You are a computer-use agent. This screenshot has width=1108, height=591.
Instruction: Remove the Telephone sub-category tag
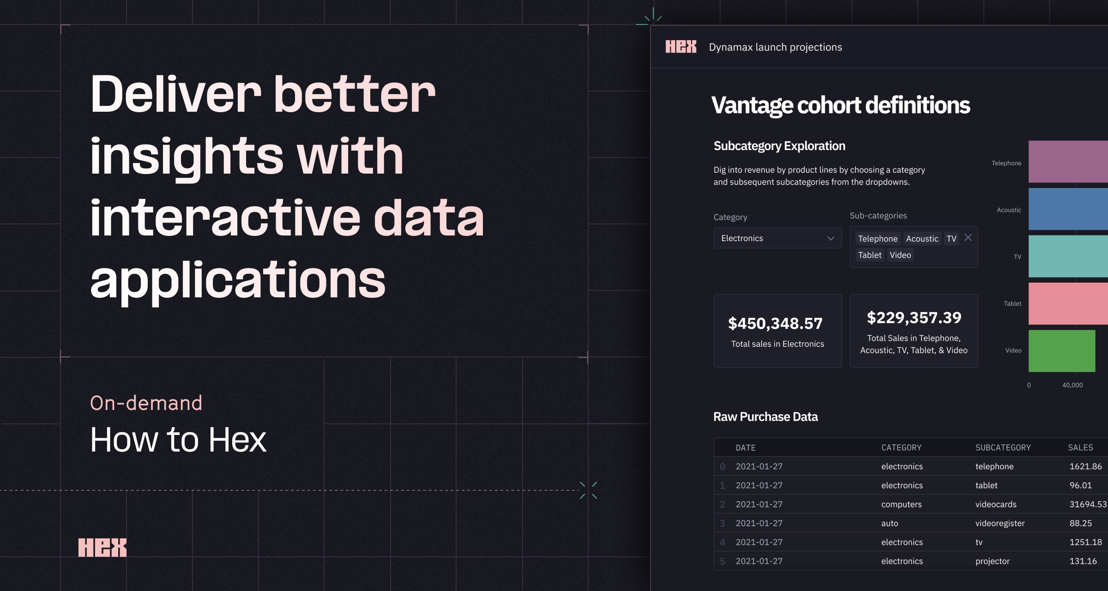(878, 238)
